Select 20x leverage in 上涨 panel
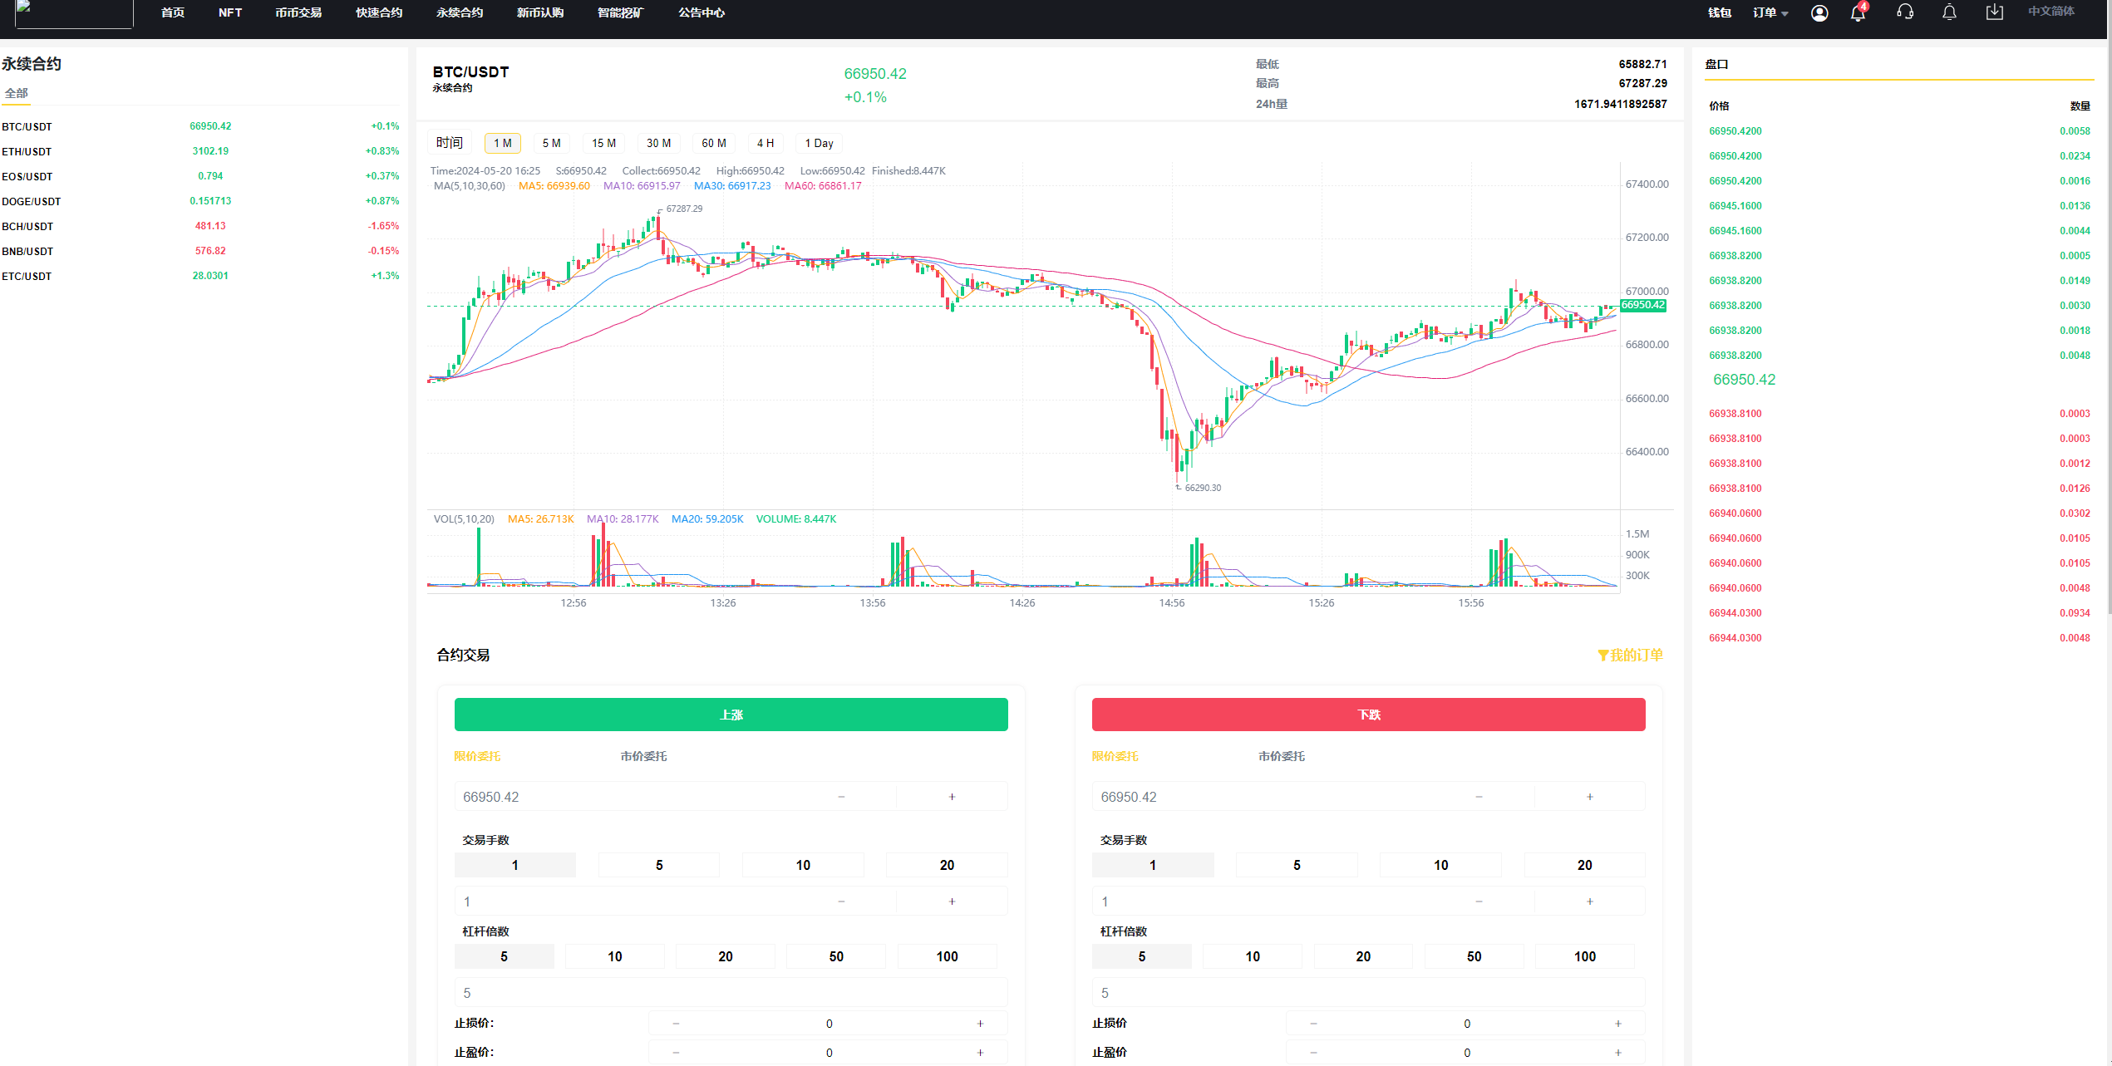 (x=725, y=956)
